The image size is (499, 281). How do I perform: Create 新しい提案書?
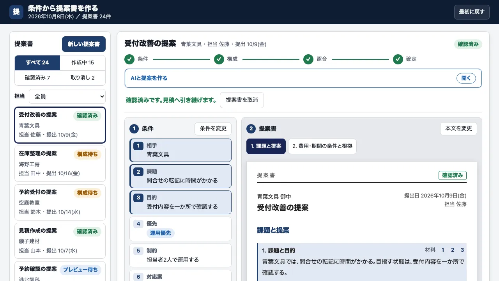[84, 44]
